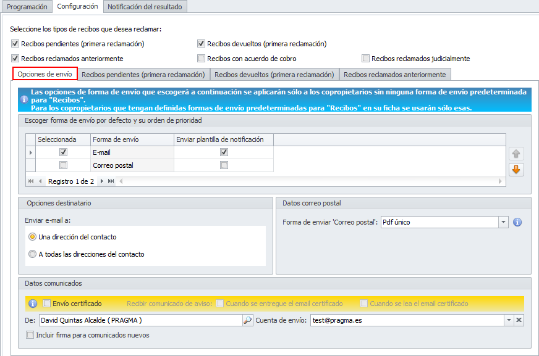Select E-mail cell in Forma de envío
Screen dimensions: 539x356
pyautogui.click(x=132, y=152)
